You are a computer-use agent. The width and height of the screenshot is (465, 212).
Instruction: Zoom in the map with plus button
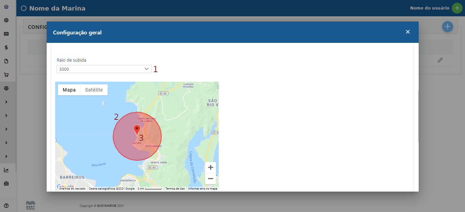(x=211, y=167)
